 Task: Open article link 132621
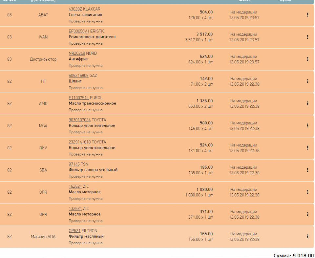75,208
